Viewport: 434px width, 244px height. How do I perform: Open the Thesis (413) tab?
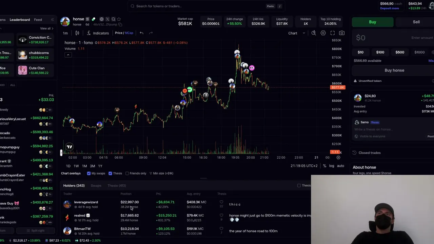pos(117,185)
